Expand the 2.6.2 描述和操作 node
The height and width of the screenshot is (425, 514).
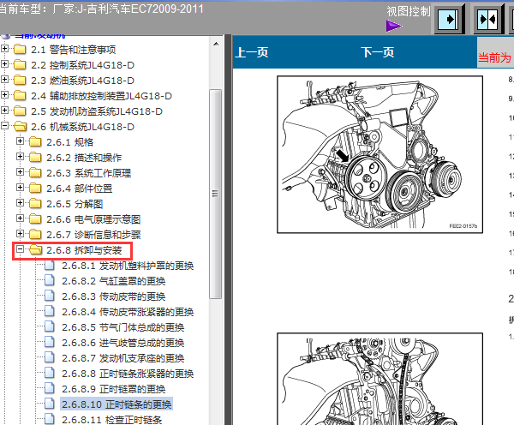click(20, 157)
